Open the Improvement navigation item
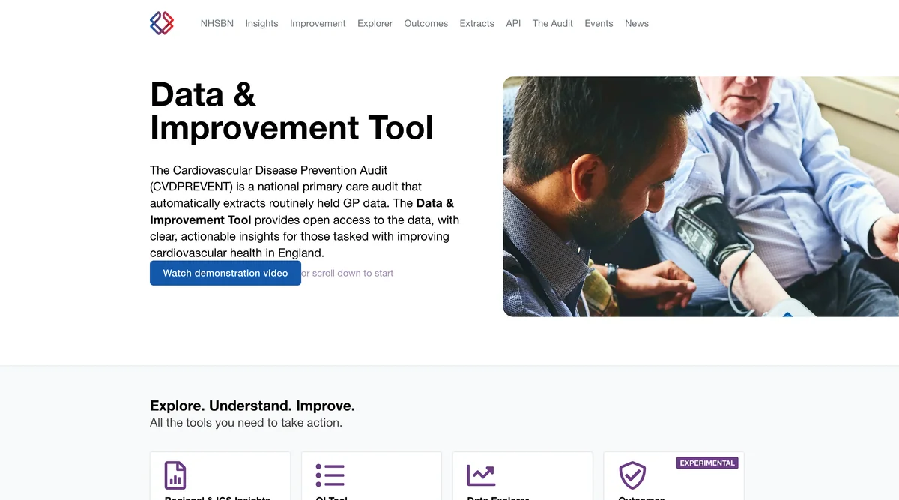 pos(318,23)
